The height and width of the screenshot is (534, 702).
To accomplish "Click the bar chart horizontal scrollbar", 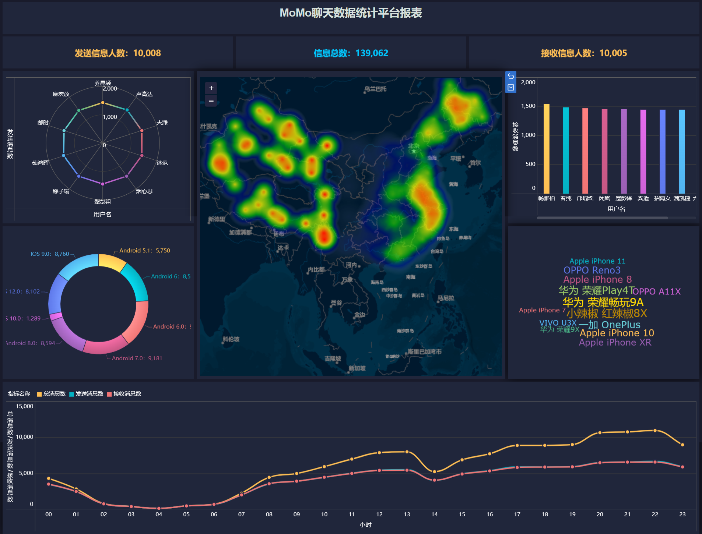I will coord(602,218).
